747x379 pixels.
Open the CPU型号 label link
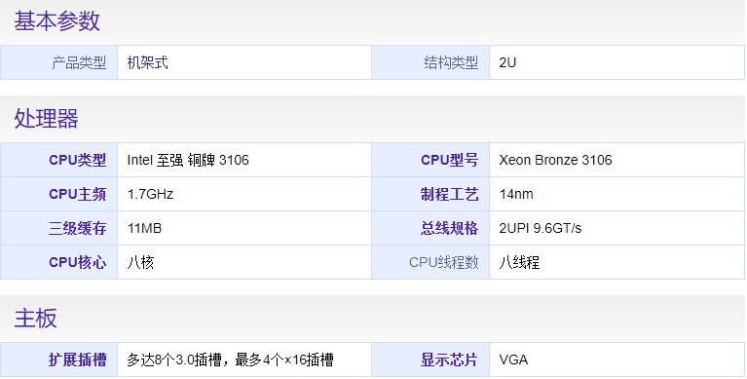coord(449,160)
